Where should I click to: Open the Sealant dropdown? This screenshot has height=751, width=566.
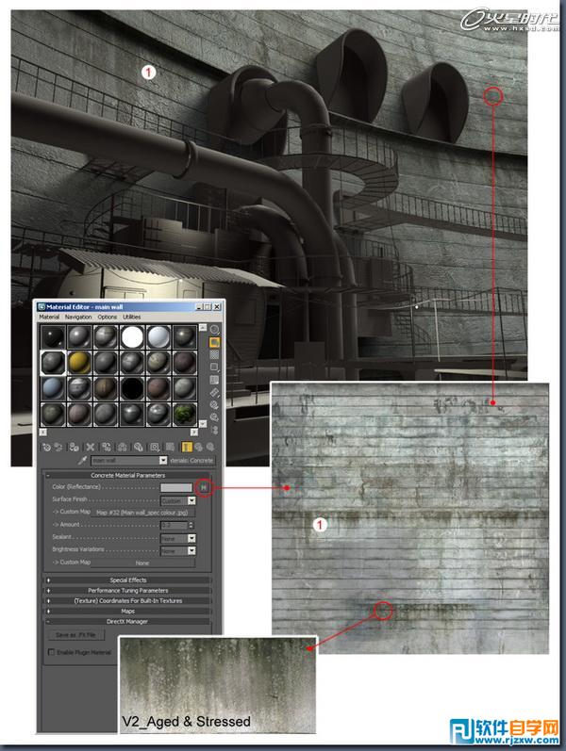(191, 537)
